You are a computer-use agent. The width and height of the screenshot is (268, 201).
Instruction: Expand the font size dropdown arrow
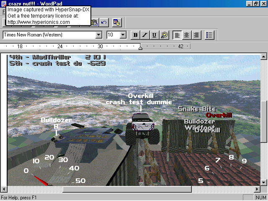123,35
